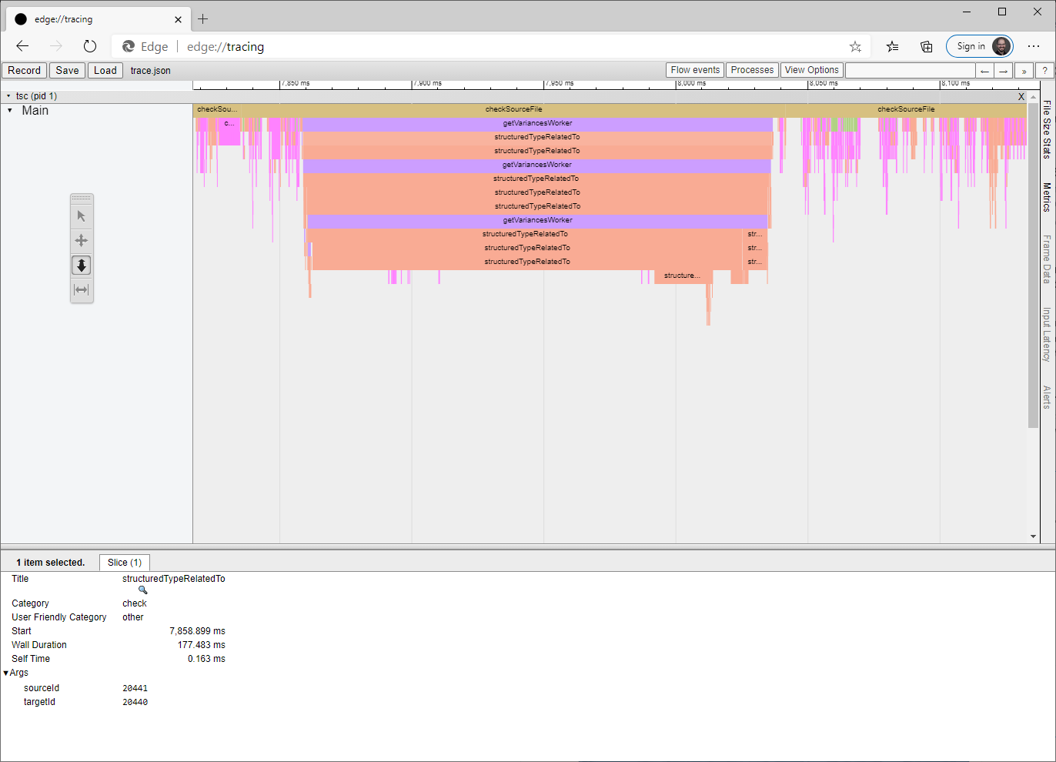Go back with the browser back arrow
1056x762 pixels.
coord(22,46)
